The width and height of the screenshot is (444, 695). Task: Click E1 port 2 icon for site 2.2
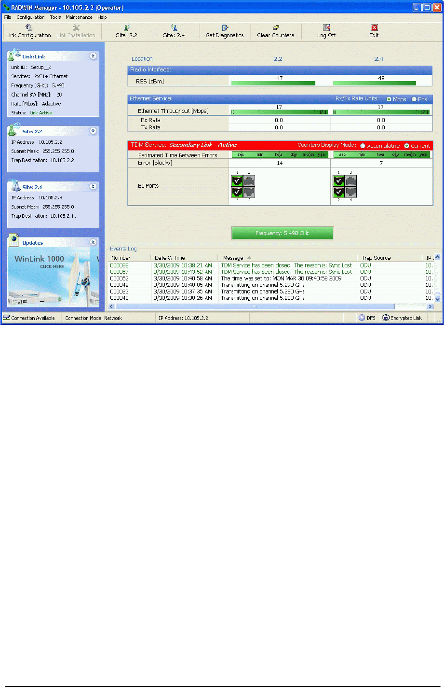[237, 192]
